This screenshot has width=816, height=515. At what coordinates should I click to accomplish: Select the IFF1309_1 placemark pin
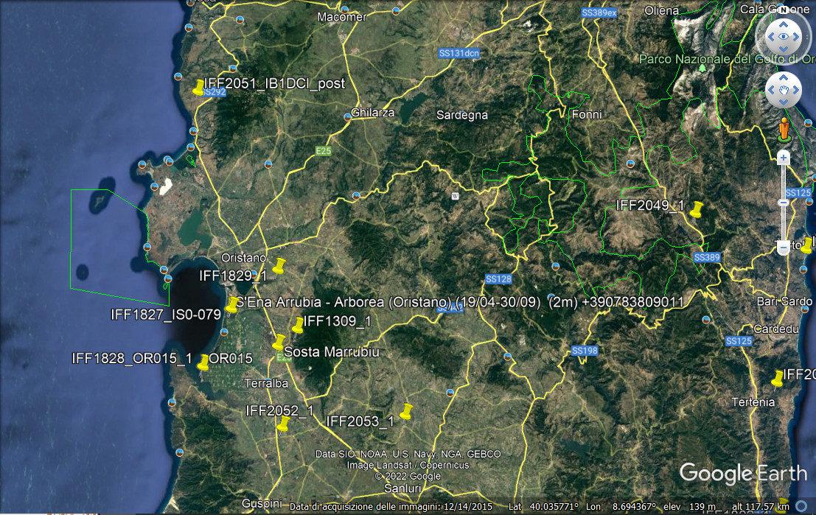point(297,326)
